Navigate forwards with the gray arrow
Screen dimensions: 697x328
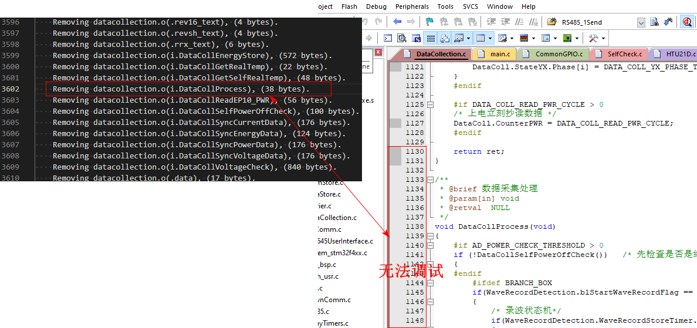411,21
